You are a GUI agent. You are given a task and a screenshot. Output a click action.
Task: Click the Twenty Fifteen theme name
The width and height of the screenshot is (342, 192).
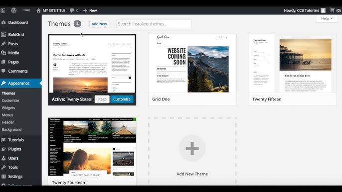tap(267, 99)
